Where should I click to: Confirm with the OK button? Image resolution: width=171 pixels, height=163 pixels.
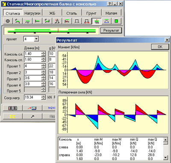(160, 47)
